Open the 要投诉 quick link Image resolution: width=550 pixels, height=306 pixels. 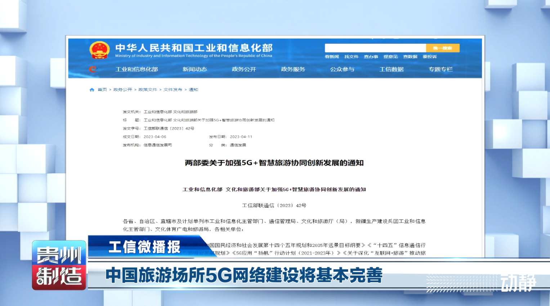click(429, 57)
